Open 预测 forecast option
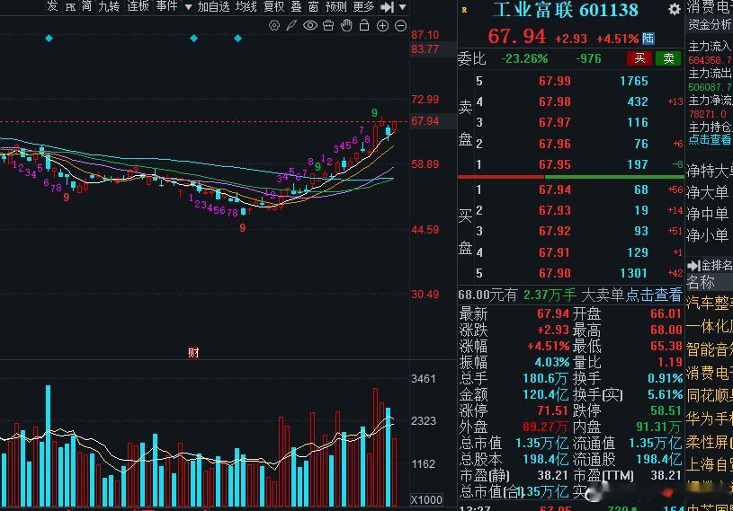Screen dimensions: 733x511 pos(336,6)
